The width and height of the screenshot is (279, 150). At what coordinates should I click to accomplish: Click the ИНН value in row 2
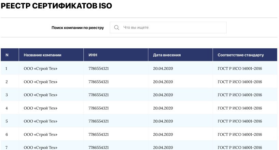pos(99,82)
